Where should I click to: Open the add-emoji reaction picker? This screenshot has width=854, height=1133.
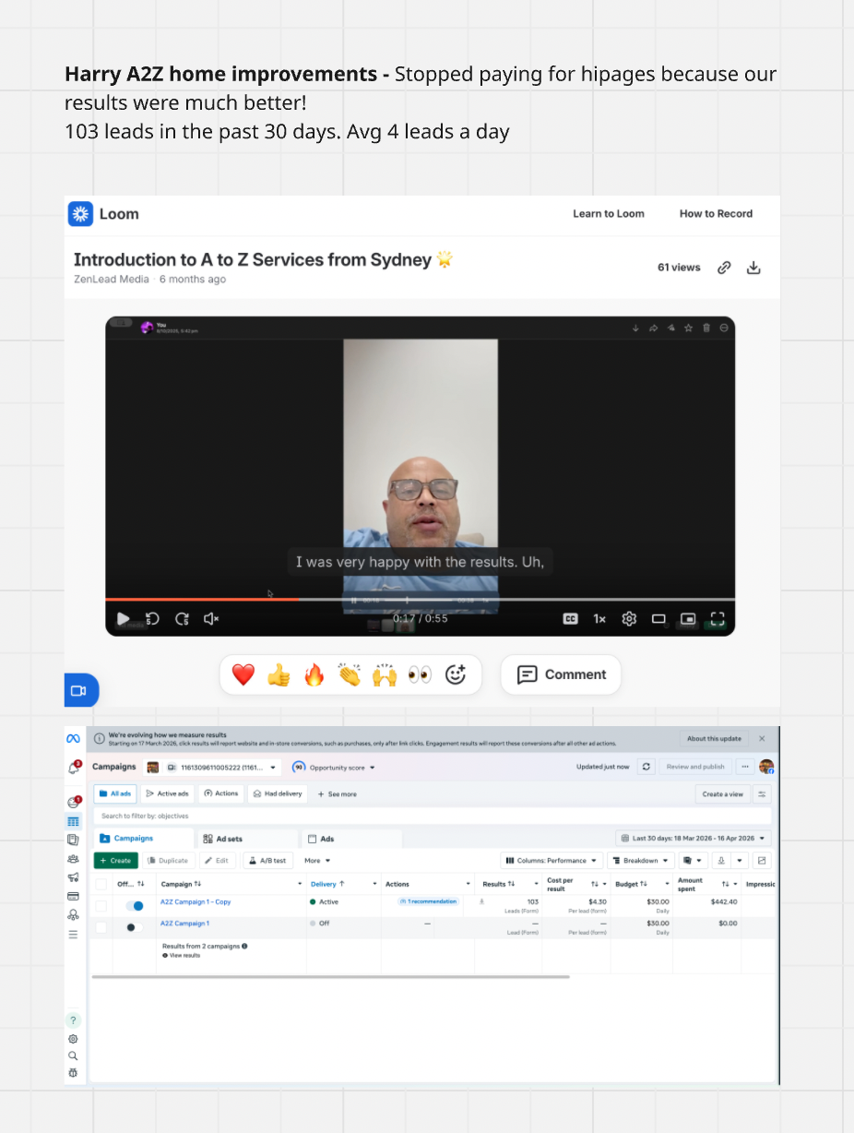pos(456,675)
